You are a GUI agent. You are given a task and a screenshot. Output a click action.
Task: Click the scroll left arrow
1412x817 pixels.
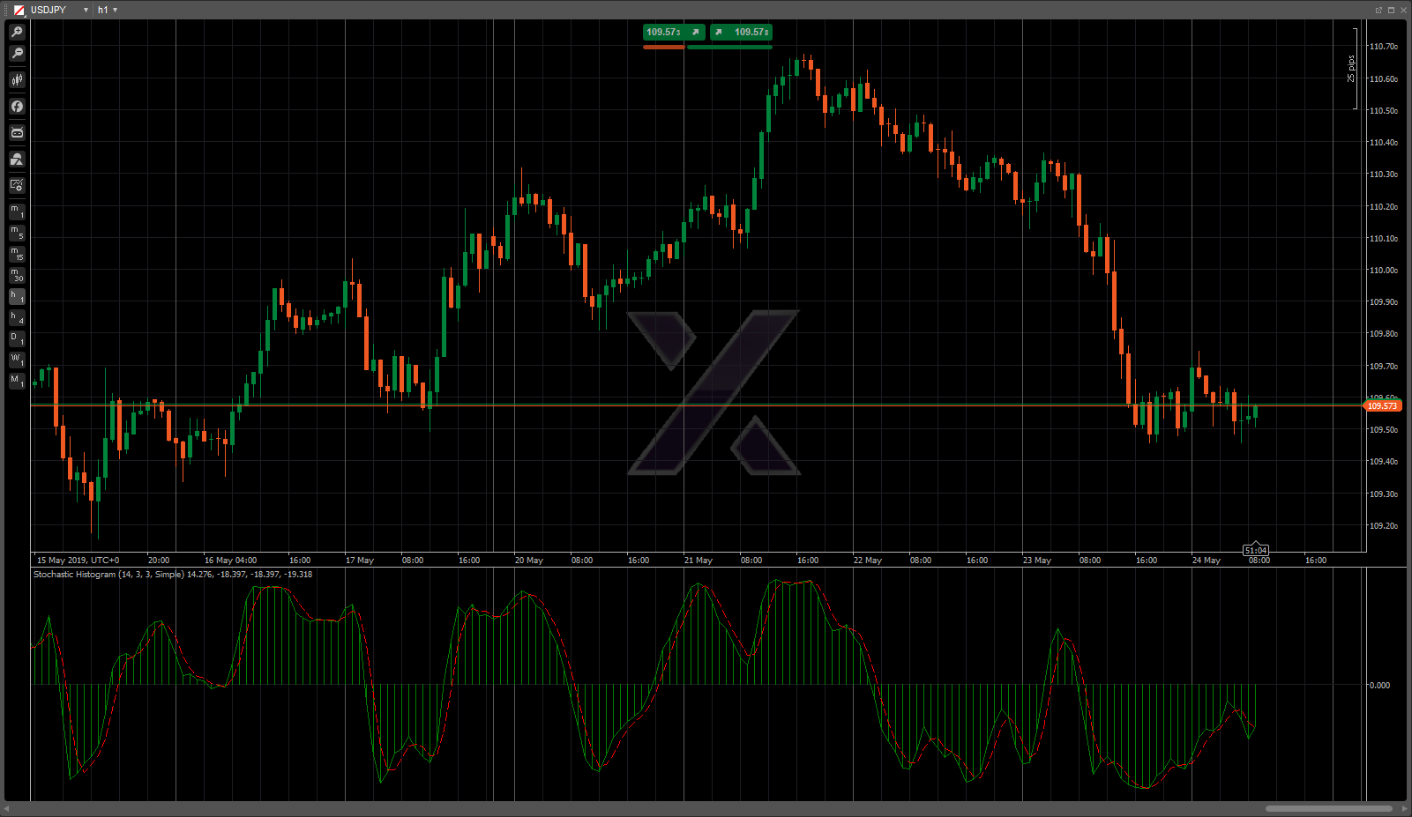6,809
